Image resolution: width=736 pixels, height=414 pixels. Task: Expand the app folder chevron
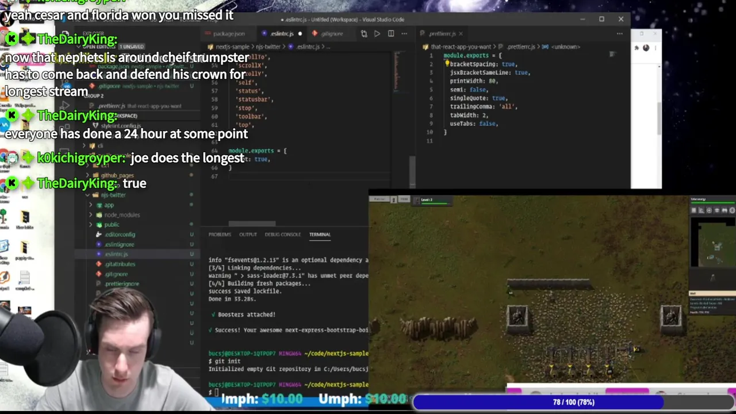91,205
